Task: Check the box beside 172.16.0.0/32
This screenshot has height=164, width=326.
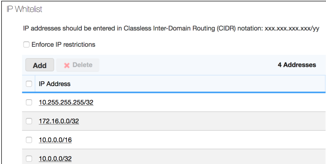Action: [x=29, y=121]
